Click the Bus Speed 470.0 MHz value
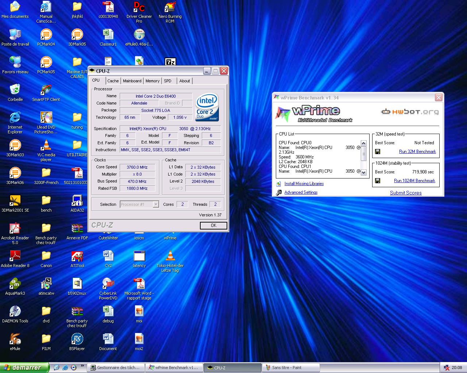Viewport: 467px width, 373px height. (137, 181)
